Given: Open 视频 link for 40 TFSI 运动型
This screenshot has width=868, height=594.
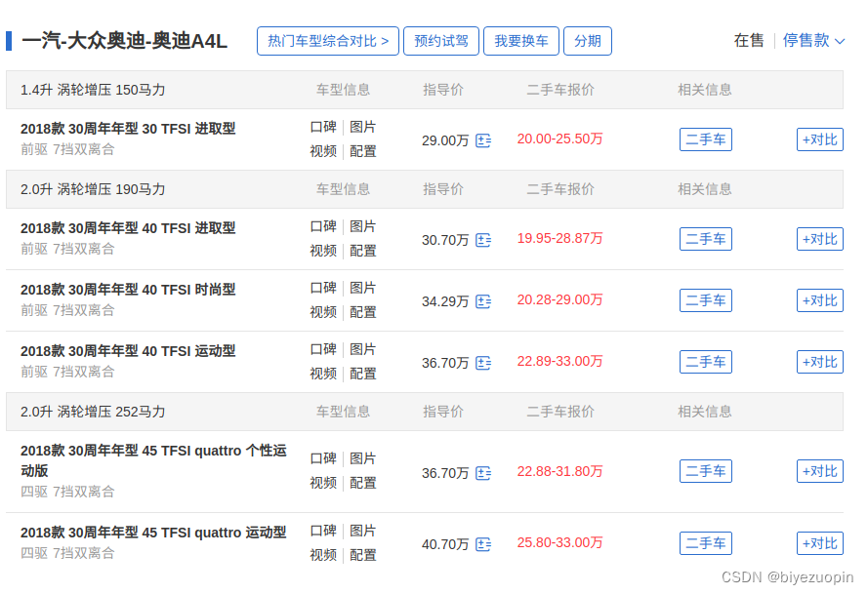Looking at the screenshot, I should point(323,374).
